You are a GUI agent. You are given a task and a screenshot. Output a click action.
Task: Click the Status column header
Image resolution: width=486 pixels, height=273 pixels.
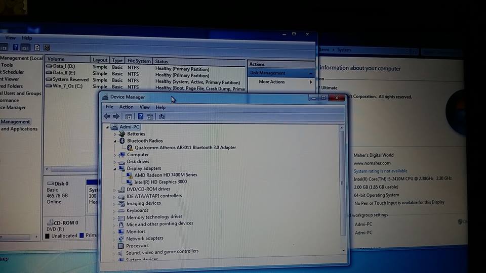click(199, 62)
